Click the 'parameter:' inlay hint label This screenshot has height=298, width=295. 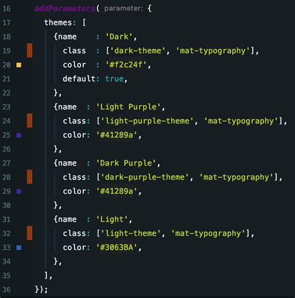(124, 9)
